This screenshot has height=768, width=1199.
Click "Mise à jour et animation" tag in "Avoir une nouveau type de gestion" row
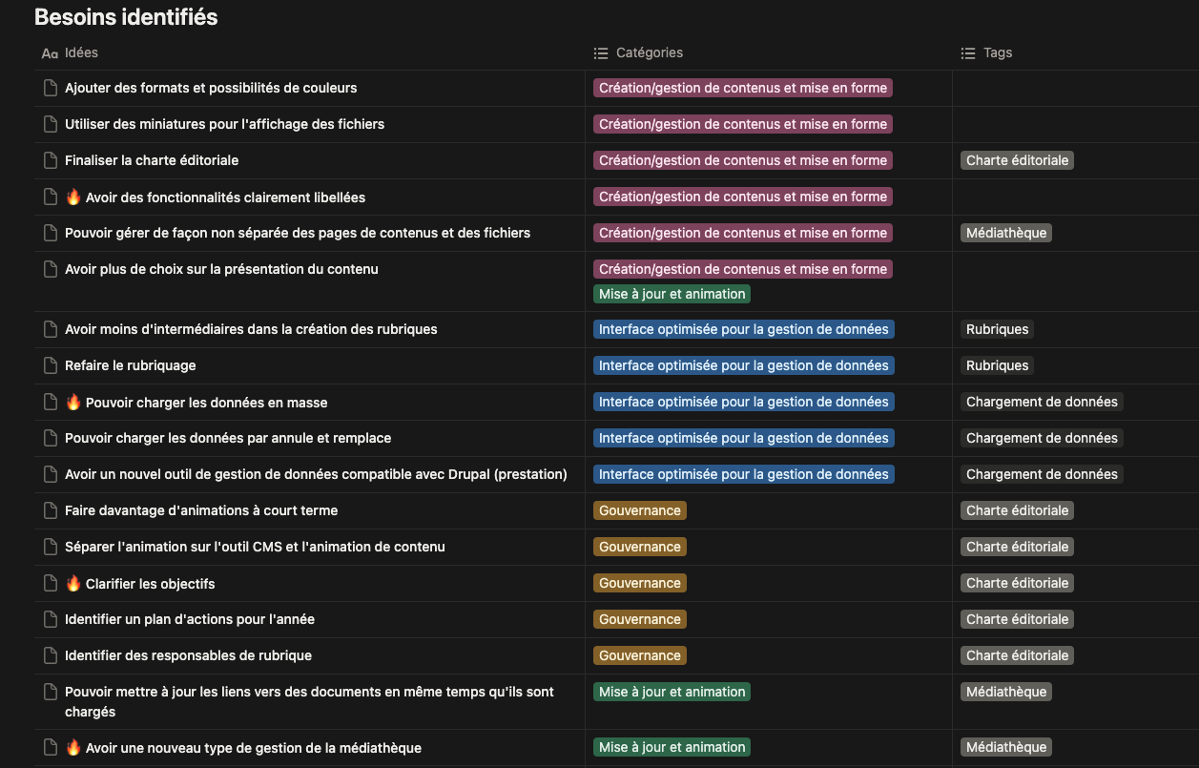click(672, 747)
